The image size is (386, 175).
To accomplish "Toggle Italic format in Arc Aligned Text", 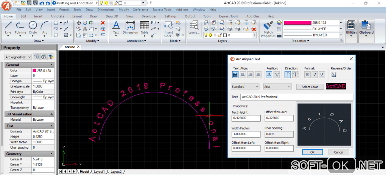I will tap(314, 75).
